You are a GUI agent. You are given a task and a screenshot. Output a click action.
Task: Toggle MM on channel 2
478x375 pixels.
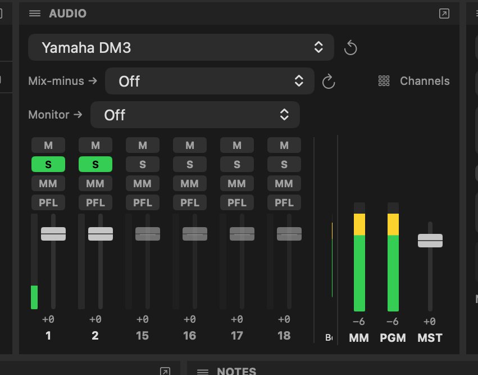(x=95, y=183)
